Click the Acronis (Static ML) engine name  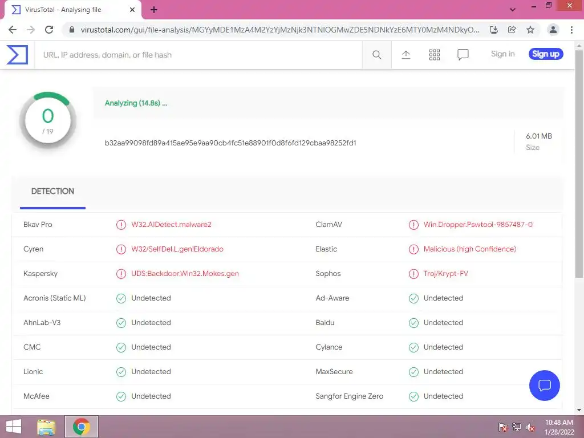[54, 298]
